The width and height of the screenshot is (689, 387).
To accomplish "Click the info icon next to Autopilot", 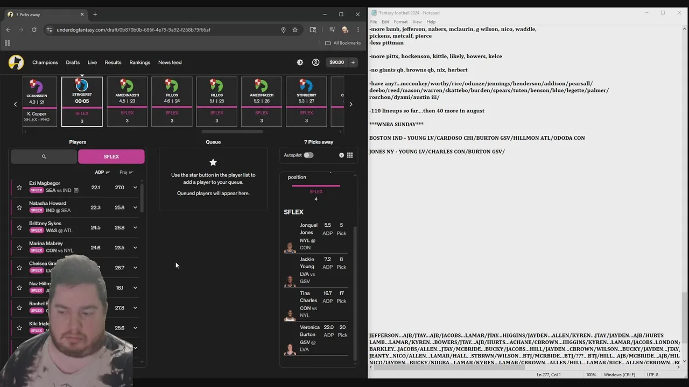I will [x=341, y=155].
